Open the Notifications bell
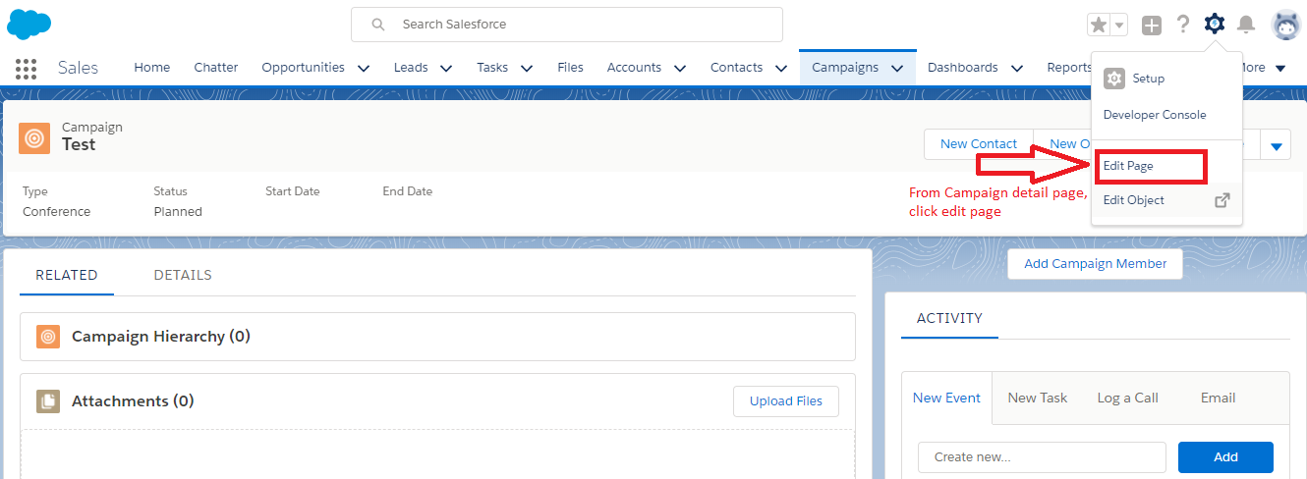The height and width of the screenshot is (479, 1307). (1246, 25)
